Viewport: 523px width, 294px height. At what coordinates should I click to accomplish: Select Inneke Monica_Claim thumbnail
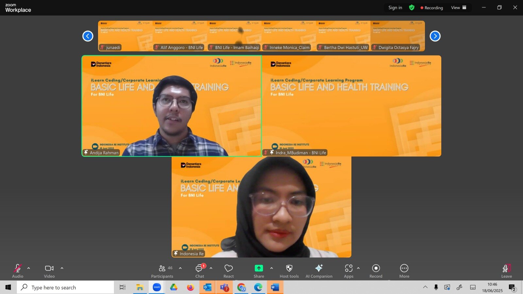pyautogui.click(x=289, y=36)
